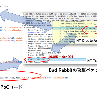This screenshot has height=97, width=97.
Task: Select the Tree Connect AndX Response row
Action: (x=75, y=26)
